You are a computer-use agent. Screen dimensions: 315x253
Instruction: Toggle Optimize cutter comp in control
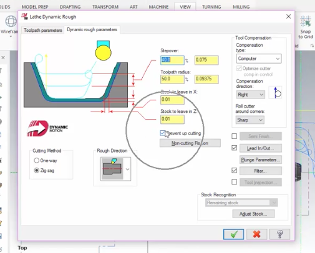pos(239,69)
